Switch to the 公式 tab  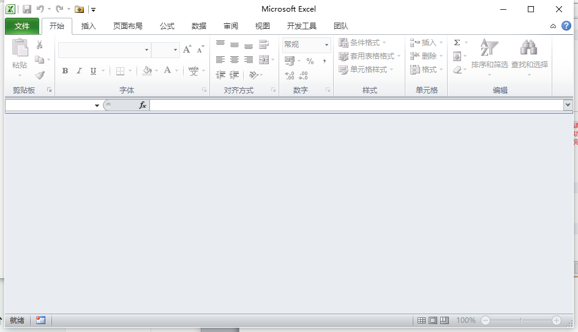coord(167,26)
